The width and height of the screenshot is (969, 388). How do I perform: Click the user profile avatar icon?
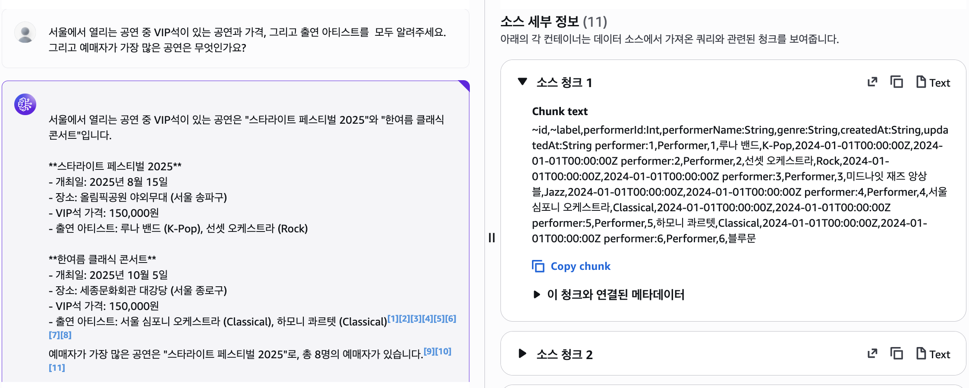point(25,32)
